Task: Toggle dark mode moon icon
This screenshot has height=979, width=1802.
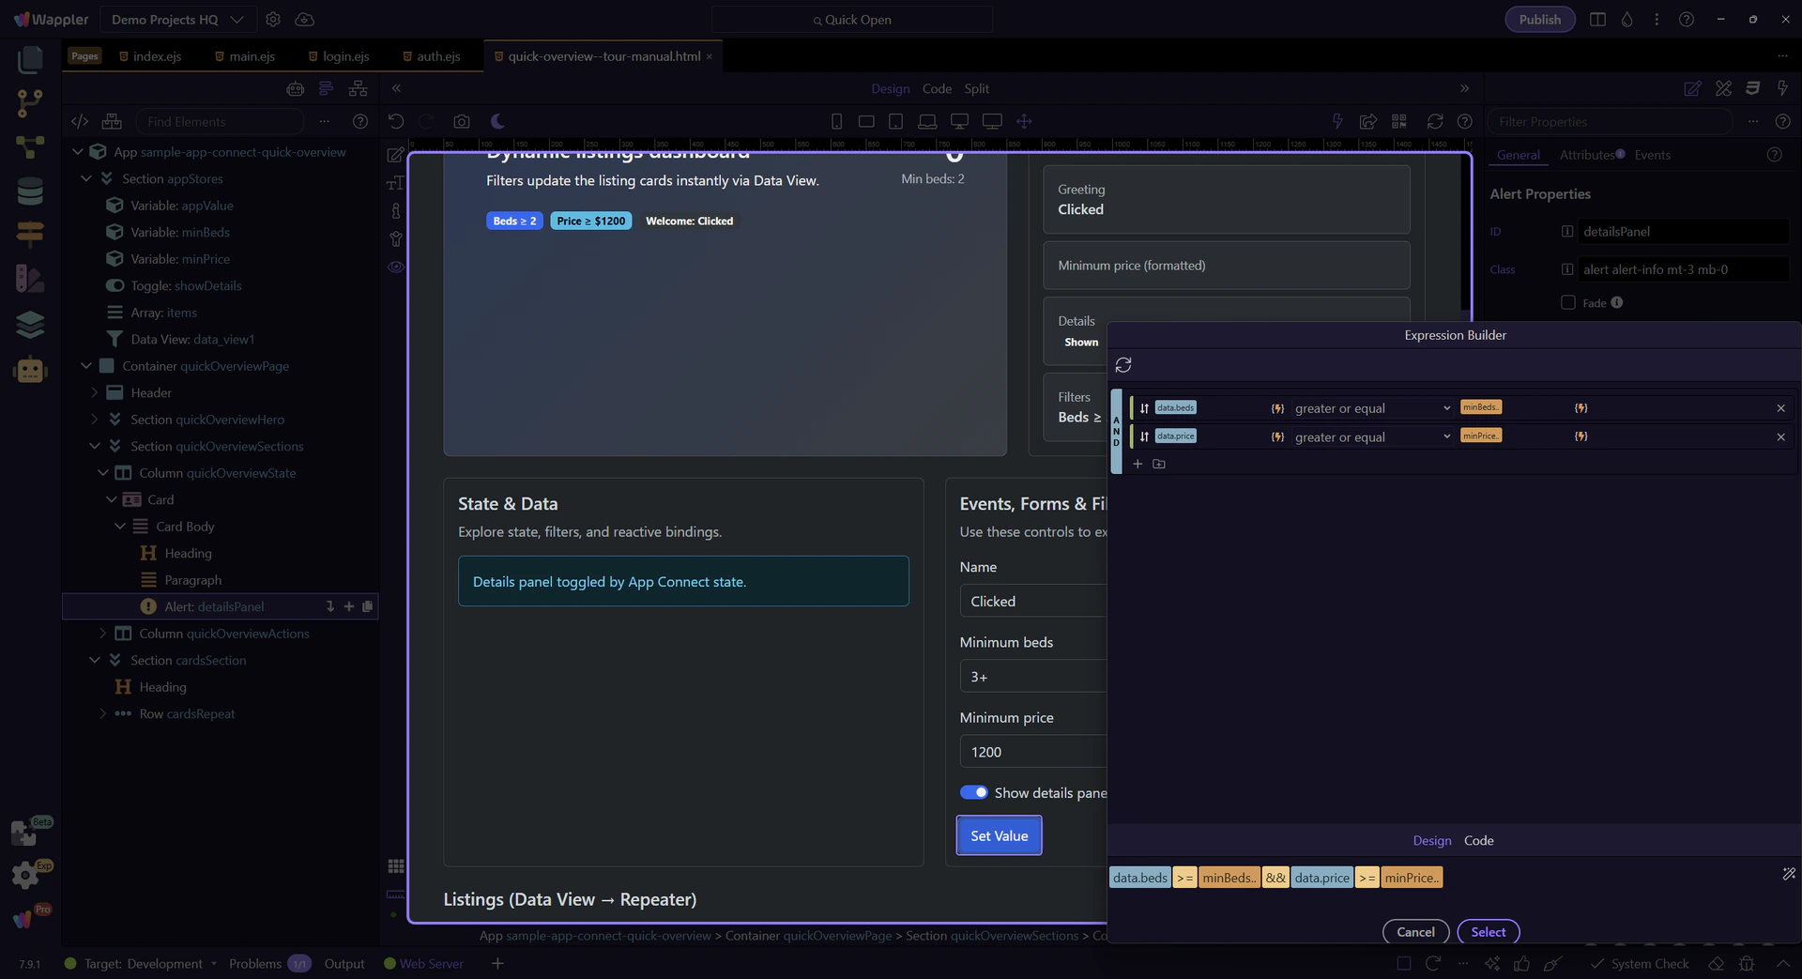Action: (497, 121)
